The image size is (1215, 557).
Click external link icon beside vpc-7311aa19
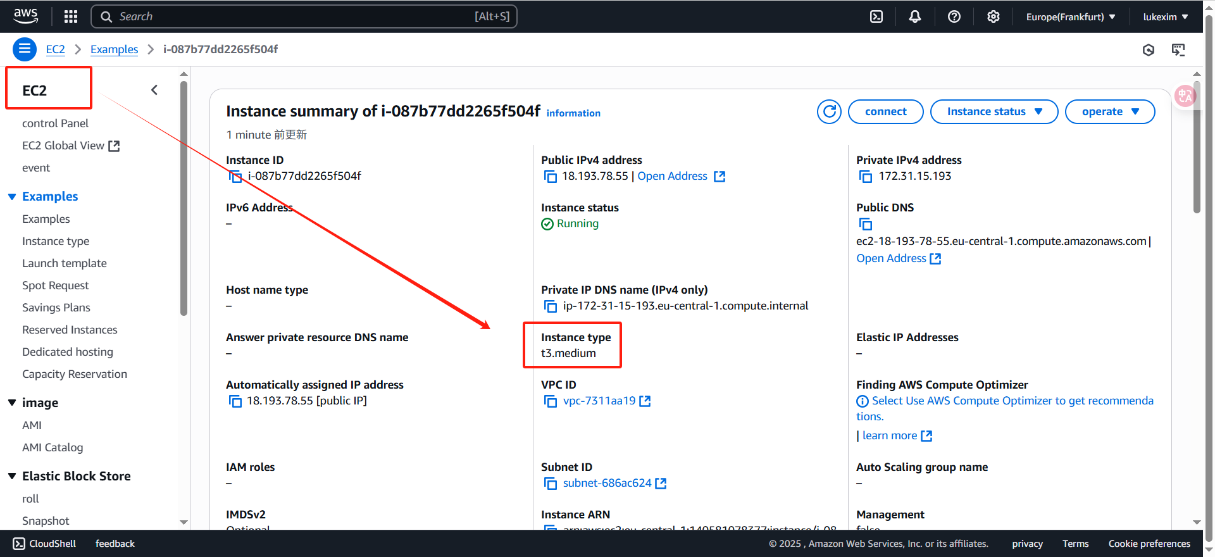click(645, 401)
